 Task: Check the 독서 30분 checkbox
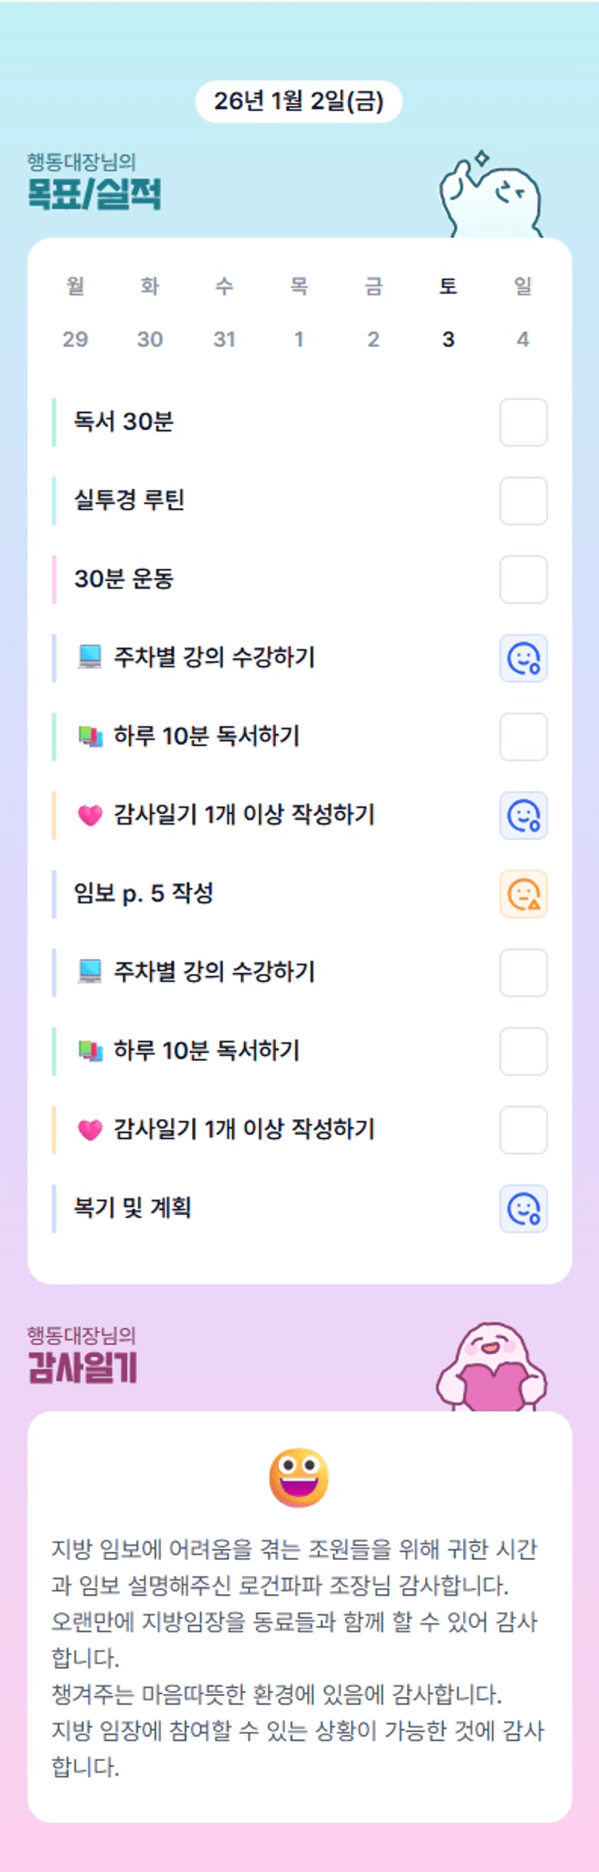click(524, 422)
